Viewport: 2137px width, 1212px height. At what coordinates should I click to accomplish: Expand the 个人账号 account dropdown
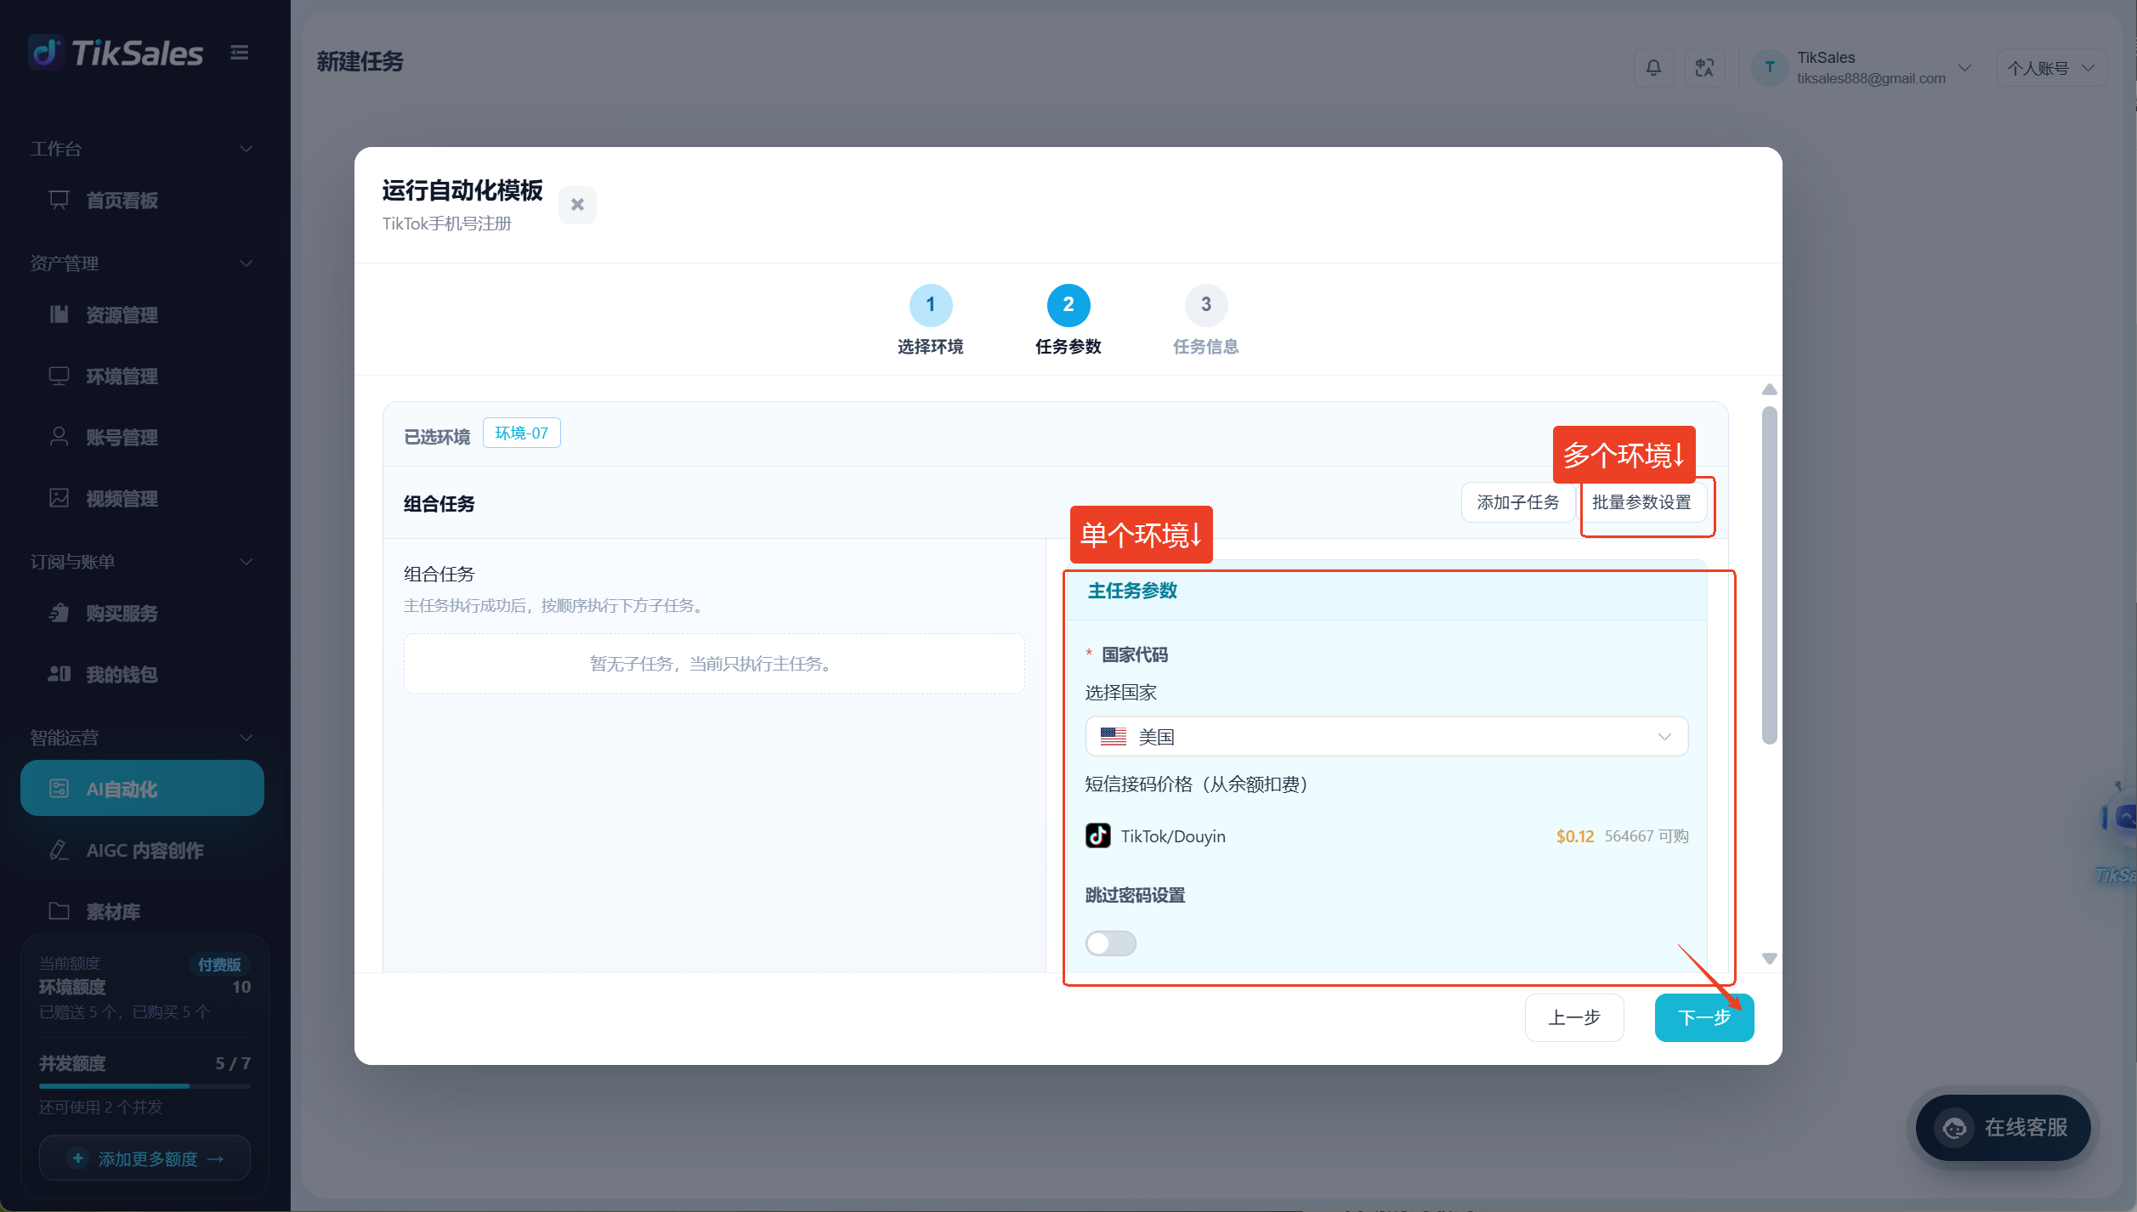(2052, 68)
